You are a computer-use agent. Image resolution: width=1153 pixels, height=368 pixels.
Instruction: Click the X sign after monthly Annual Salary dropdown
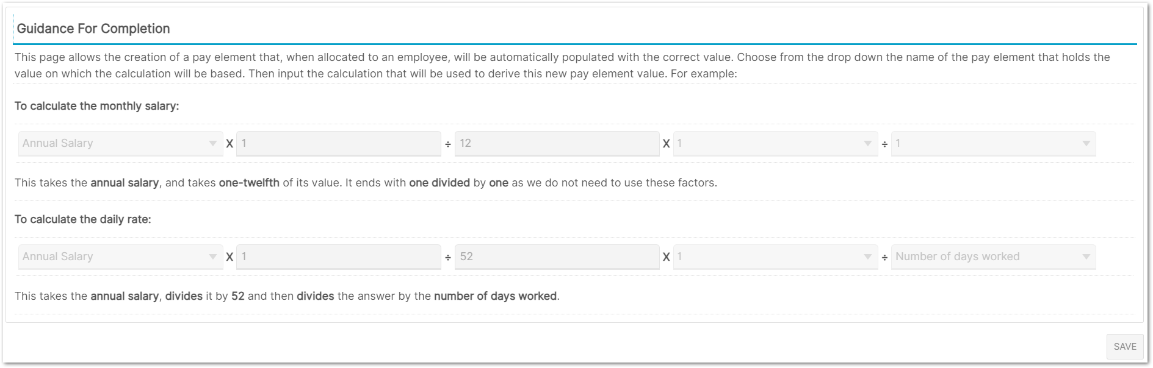coord(230,144)
